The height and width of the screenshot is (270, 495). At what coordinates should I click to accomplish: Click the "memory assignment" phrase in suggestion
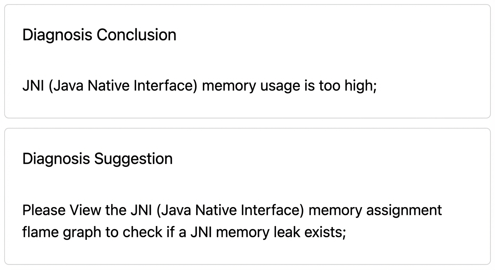(375, 210)
